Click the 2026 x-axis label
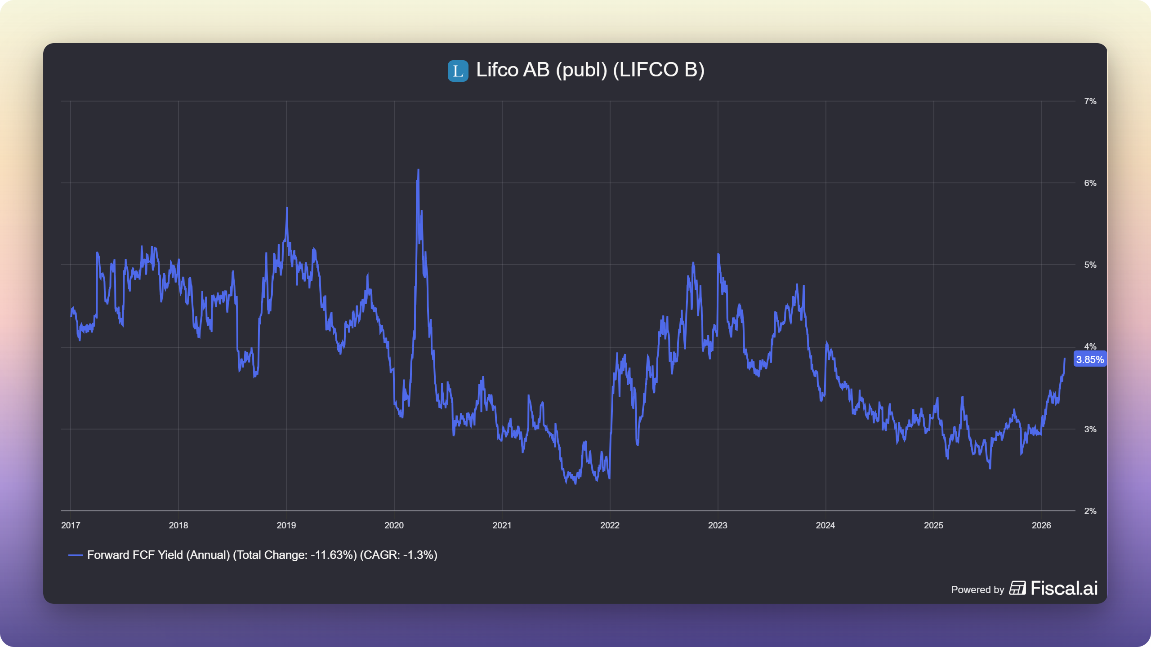The image size is (1151, 647). click(x=1041, y=525)
